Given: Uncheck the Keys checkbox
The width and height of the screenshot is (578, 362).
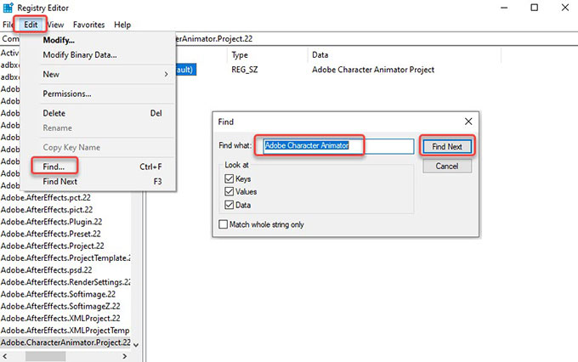Looking at the screenshot, I should pyautogui.click(x=229, y=178).
